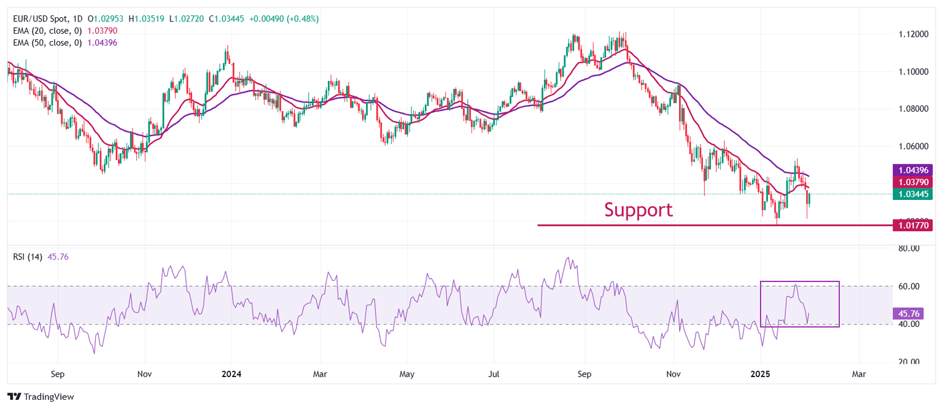Click the 2025 label on time axis
Screen dimensions: 943x409
761,373
